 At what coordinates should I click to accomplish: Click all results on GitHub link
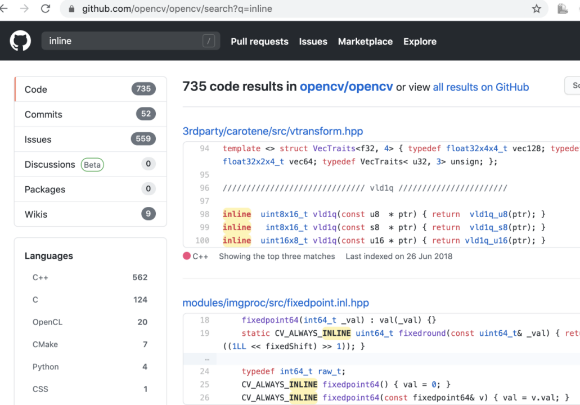[x=481, y=87]
